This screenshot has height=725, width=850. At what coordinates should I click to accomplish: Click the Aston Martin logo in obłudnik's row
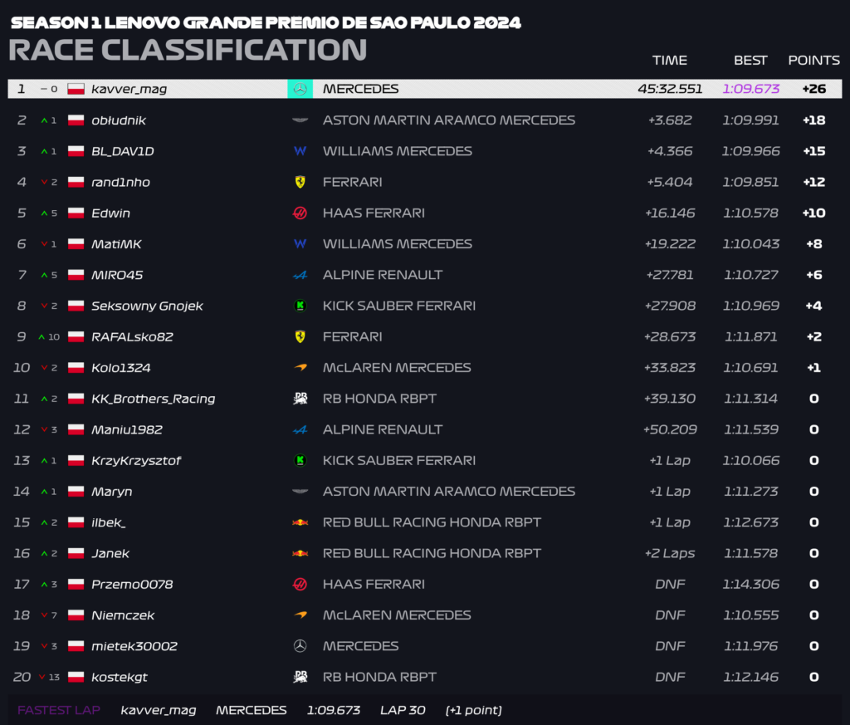pos(300,120)
